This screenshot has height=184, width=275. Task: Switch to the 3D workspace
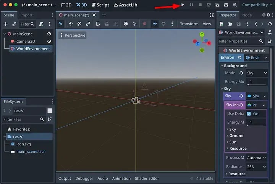tap(82, 5)
